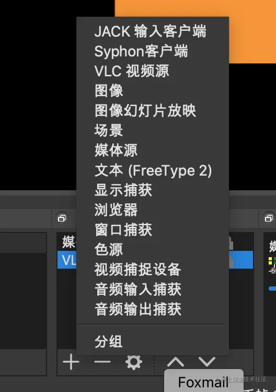
Task: Remove selected source with minus icon
Action: coord(102,362)
